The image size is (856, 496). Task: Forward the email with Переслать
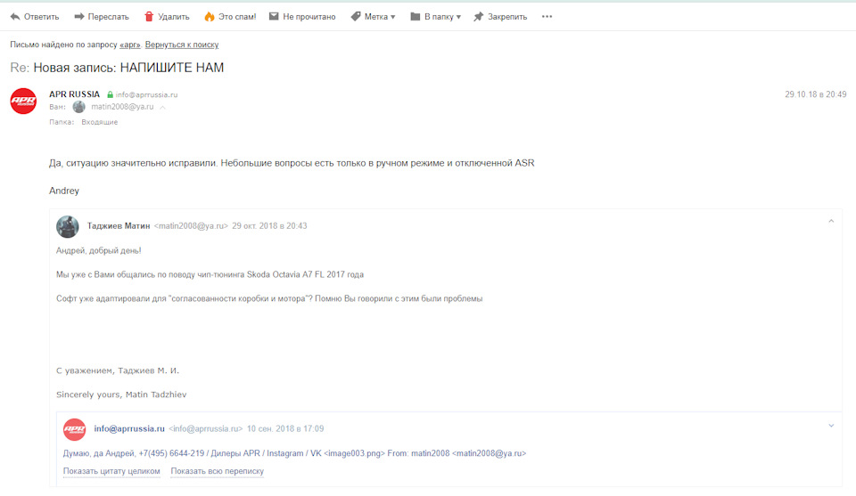pos(102,17)
